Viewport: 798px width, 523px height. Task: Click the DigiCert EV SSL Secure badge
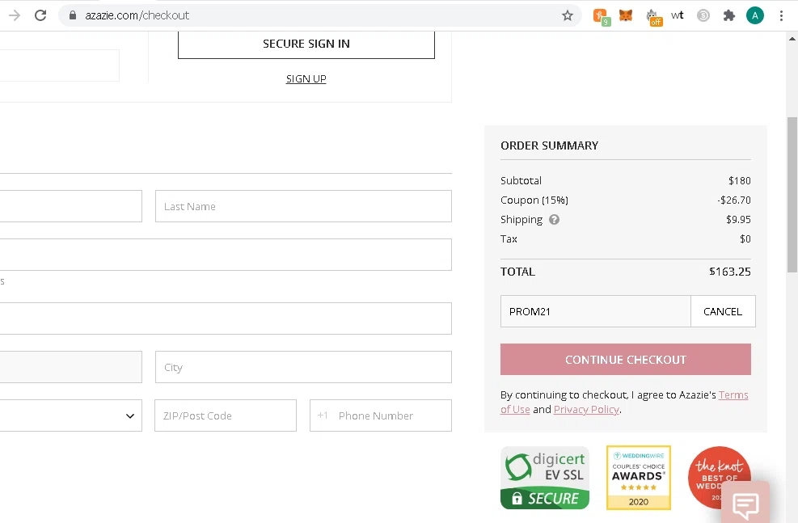(x=544, y=477)
